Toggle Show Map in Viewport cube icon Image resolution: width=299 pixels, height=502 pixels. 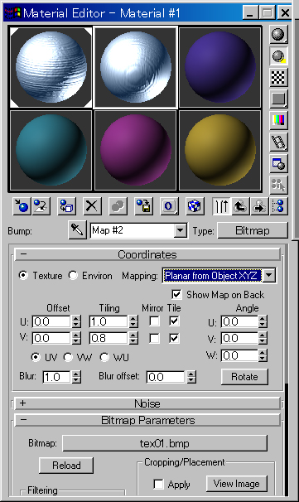[x=195, y=206]
